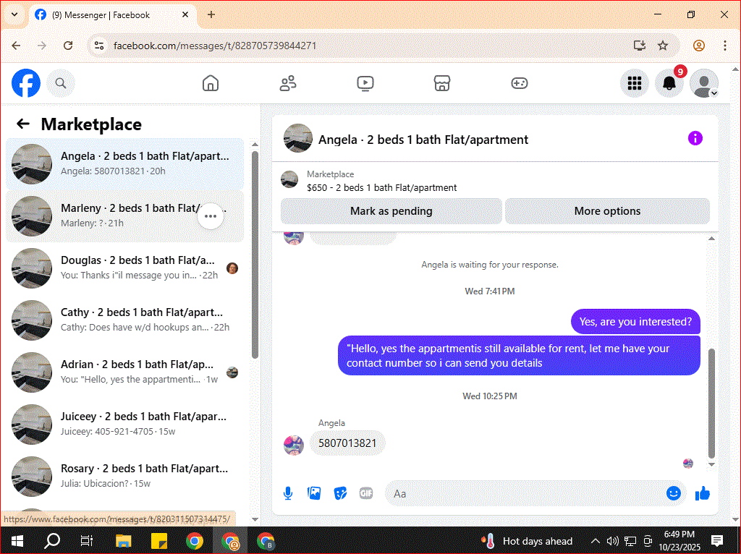Open a new browser tab
The image size is (741, 554).
point(211,14)
